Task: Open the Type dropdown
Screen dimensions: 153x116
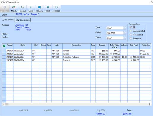Action: coord(125,28)
